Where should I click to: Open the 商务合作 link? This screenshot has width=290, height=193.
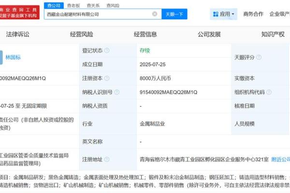(253, 14)
